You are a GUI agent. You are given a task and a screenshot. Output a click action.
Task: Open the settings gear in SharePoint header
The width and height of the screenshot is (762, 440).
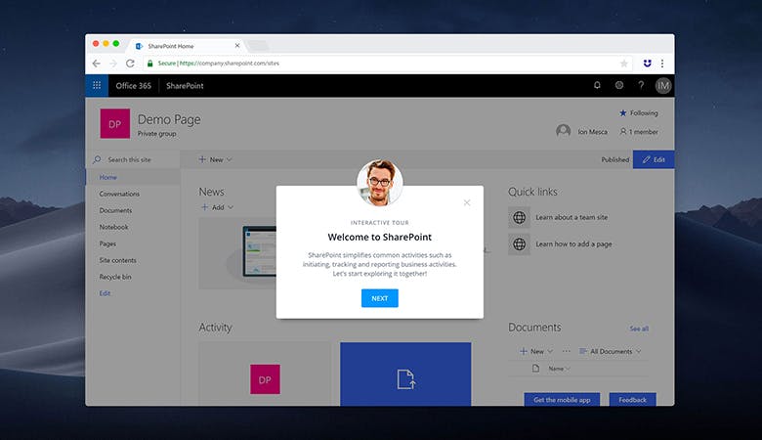[x=619, y=85]
